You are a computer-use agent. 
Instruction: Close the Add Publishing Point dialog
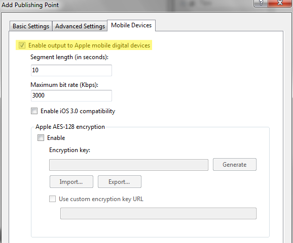click(x=280, y=3)
